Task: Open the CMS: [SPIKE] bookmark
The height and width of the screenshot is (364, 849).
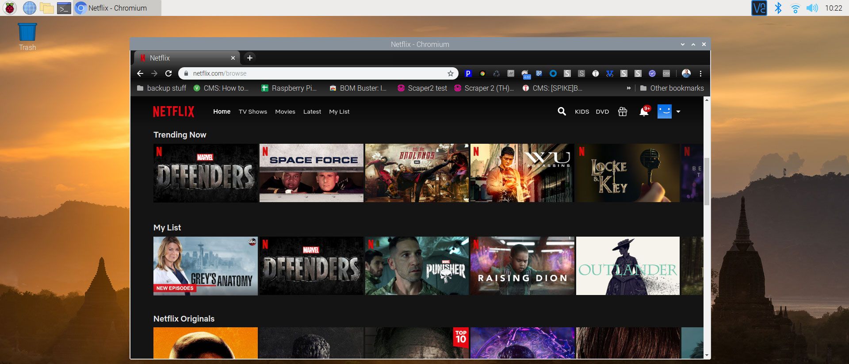Action: point(552,88)
